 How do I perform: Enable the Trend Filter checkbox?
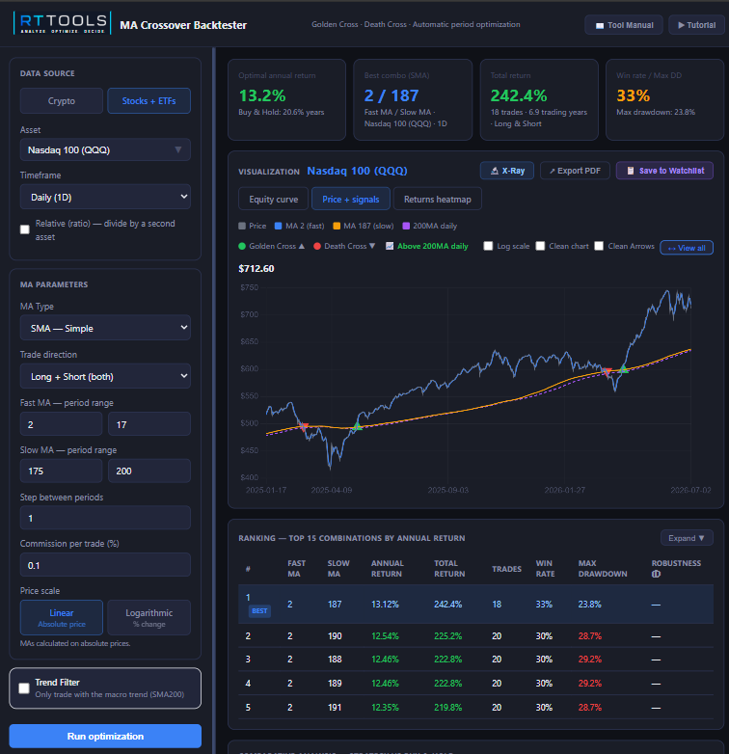coord(24,688)
